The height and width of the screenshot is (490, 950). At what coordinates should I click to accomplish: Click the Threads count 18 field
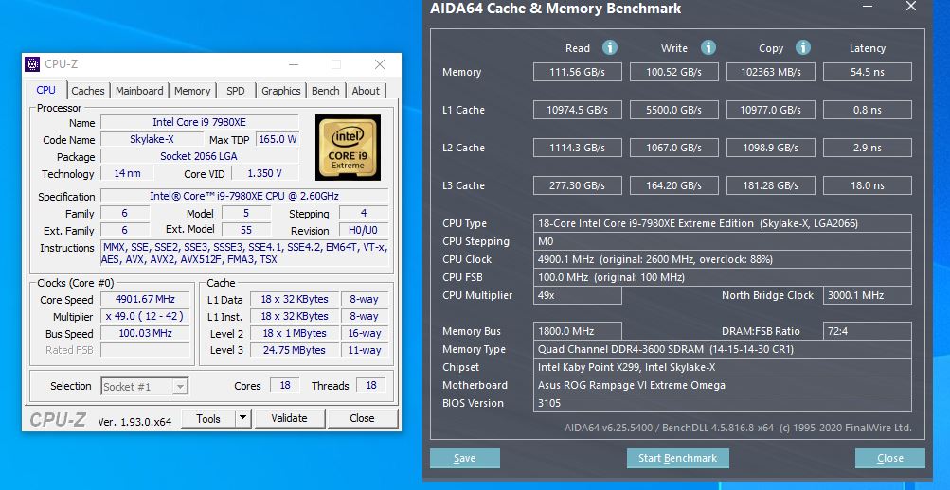point(370,386)
